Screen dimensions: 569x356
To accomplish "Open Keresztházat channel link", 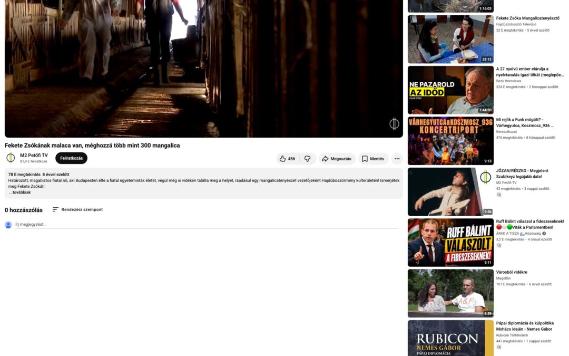I will tap(506, 132).
